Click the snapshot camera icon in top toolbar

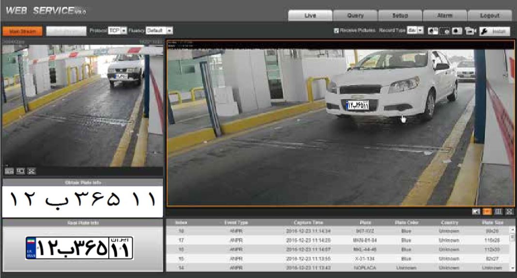[433, 31]
